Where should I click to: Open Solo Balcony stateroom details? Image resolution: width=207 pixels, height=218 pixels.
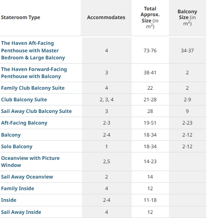point(17,147)
